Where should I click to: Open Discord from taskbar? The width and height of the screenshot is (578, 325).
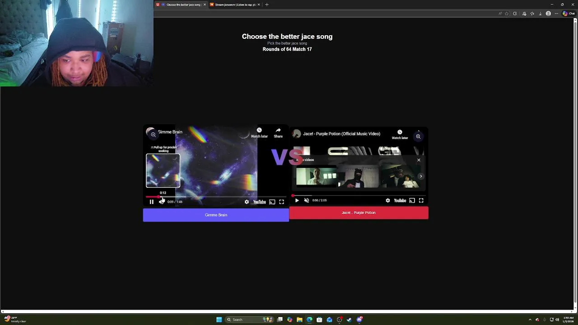(x=359, y=320)
